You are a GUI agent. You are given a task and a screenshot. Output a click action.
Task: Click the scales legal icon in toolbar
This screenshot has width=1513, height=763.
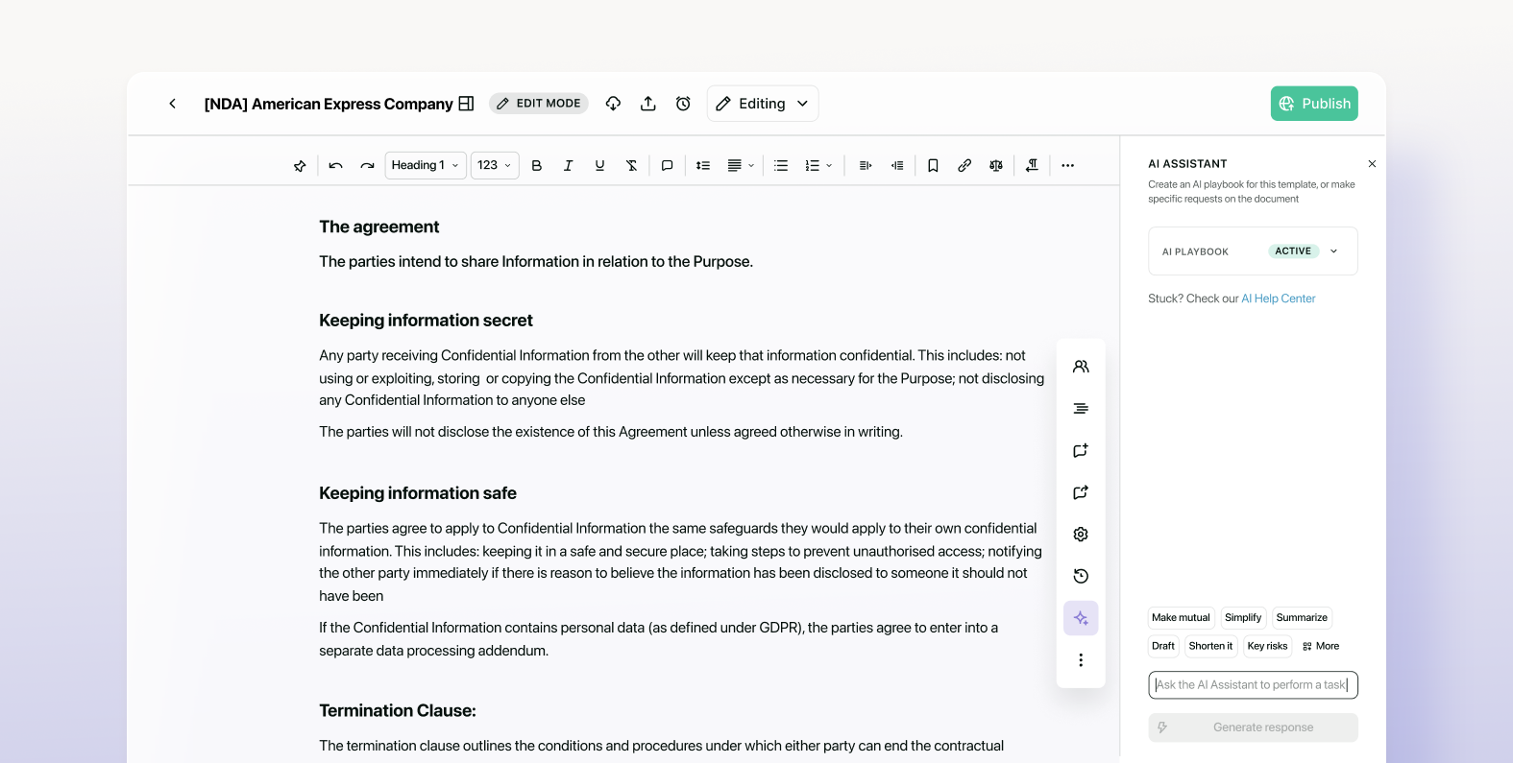pyautogui.click(x=996, y=165)
